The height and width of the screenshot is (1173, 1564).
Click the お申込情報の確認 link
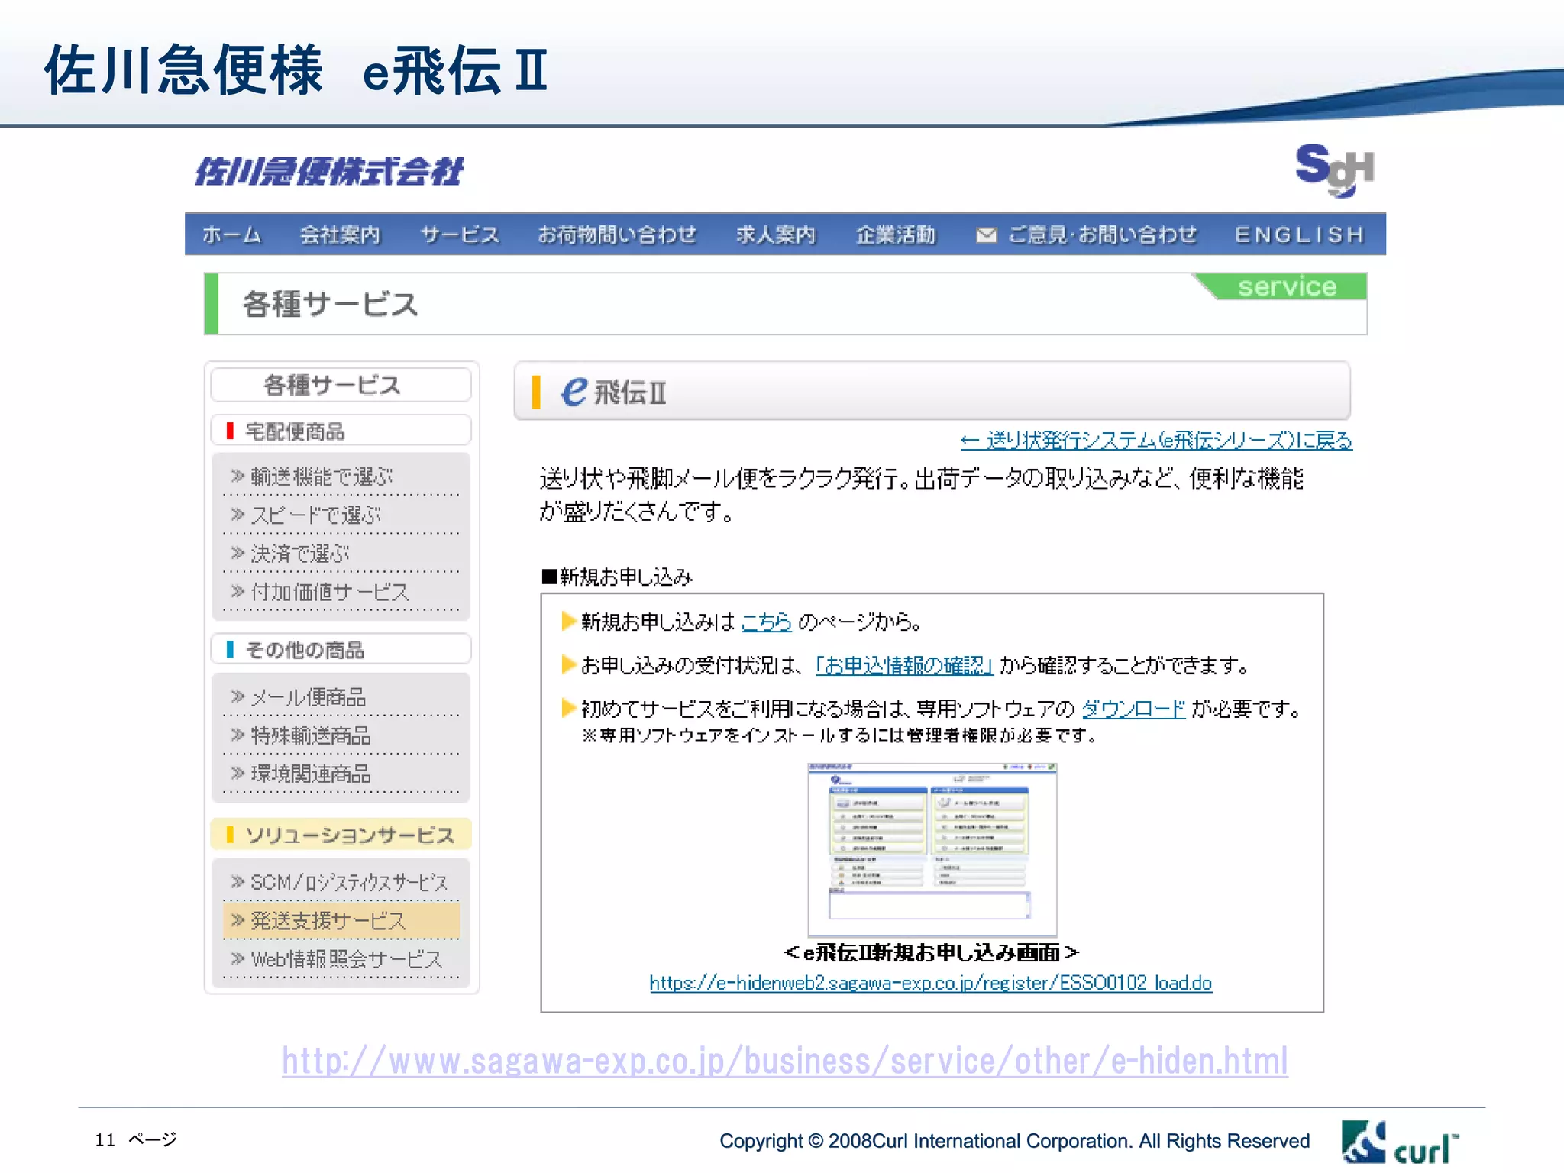[904, 665]
